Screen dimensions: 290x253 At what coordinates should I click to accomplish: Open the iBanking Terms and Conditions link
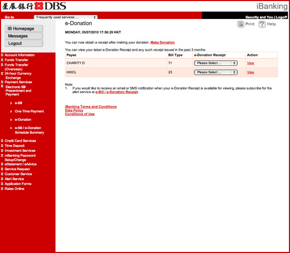click(91, 106)
